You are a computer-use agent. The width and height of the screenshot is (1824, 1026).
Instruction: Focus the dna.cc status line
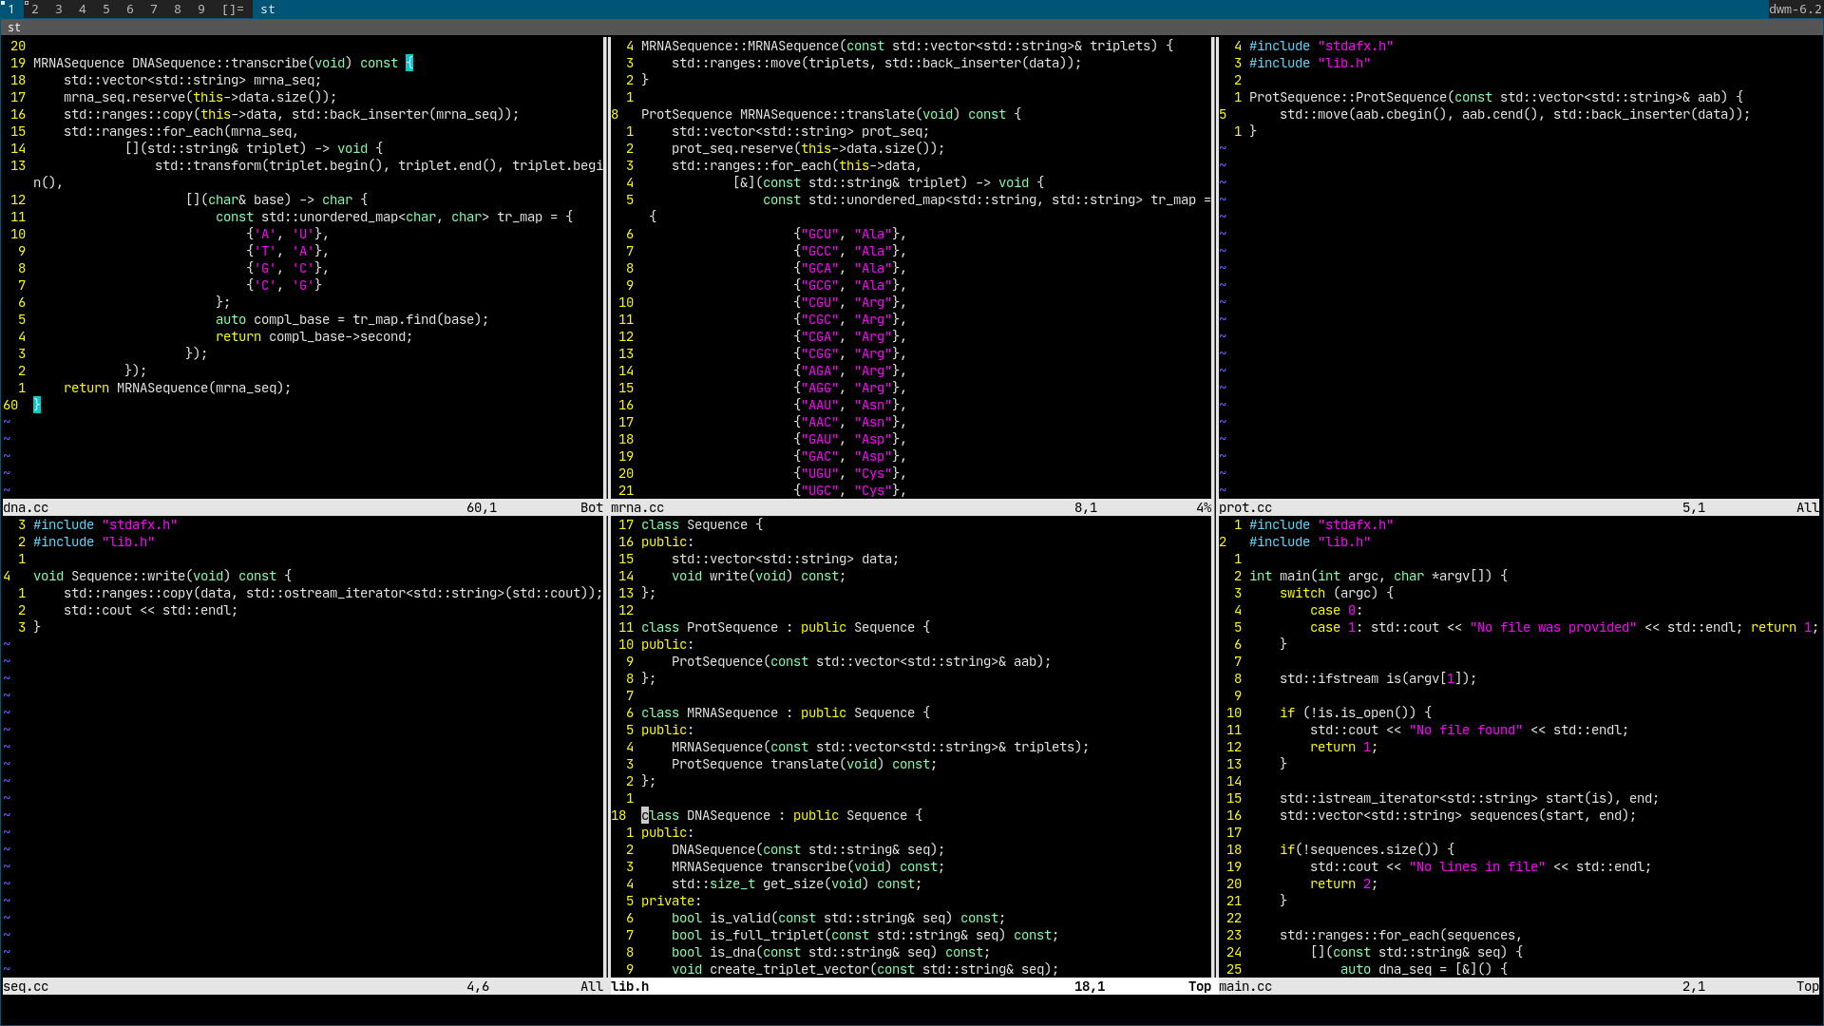point(27,507)
